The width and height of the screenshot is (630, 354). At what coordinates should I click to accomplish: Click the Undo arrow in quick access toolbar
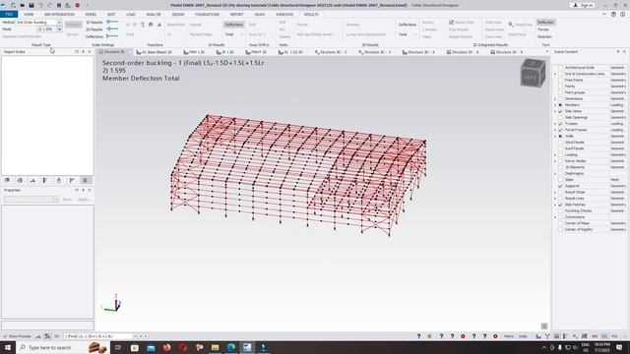click(x=40, y=5)
